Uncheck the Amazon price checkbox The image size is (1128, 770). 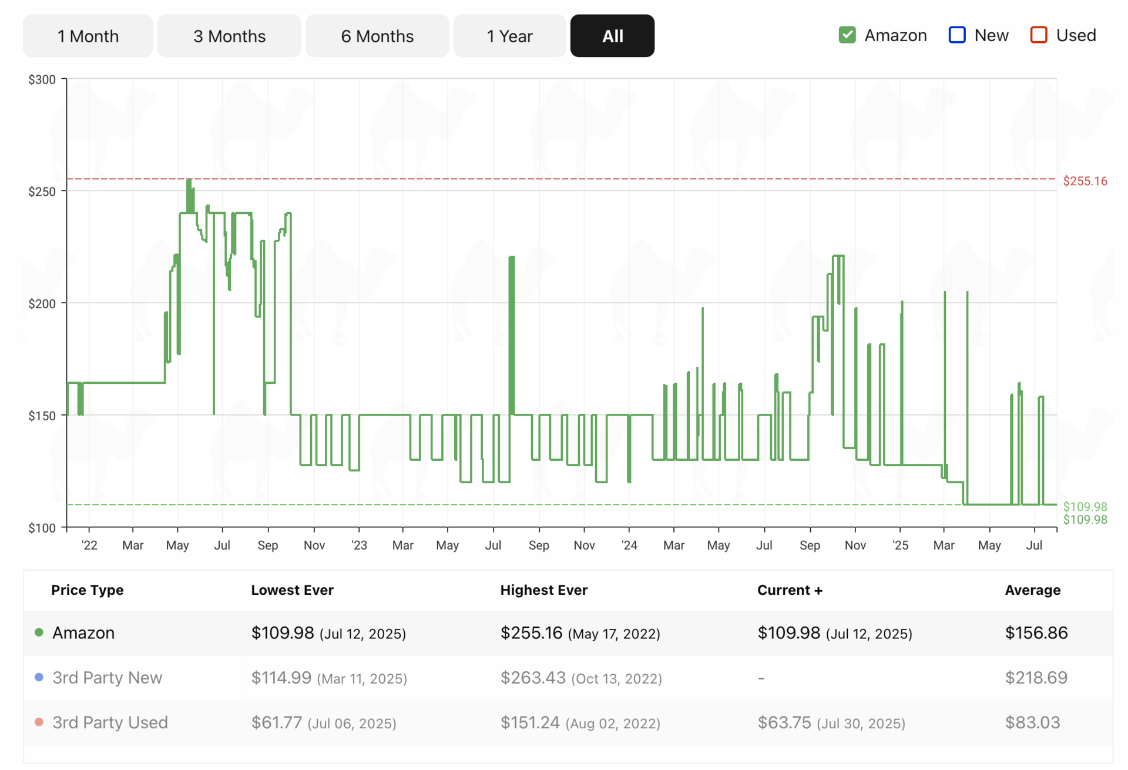tap(847, 35)
